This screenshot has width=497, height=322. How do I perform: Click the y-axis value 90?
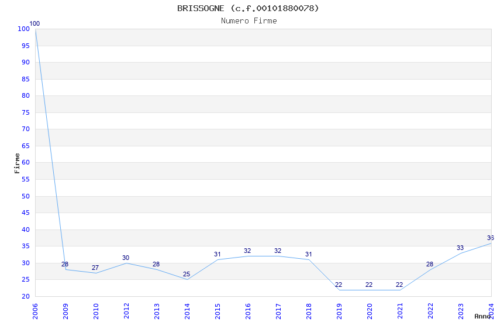tap(26, 62)
